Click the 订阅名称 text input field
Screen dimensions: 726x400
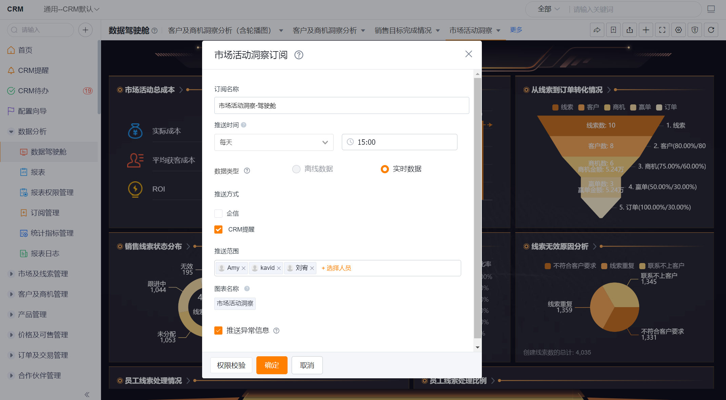(342, 105)
